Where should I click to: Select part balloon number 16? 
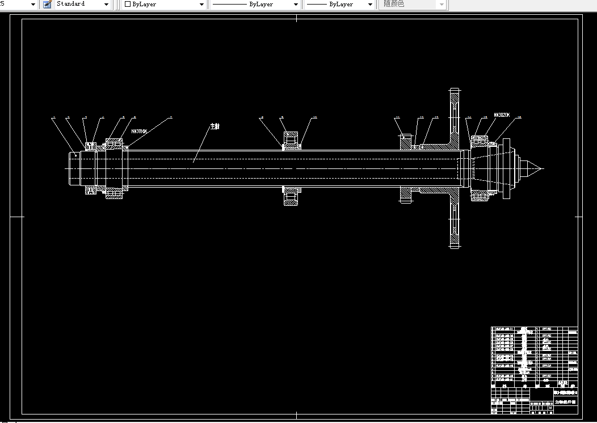[519, 117]
